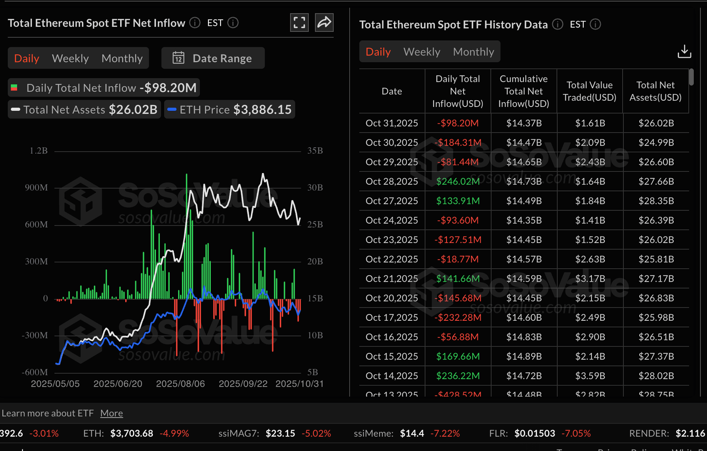707x451 pixels.
Task: Select Weekly tab in history table
Action: point(422,52)
